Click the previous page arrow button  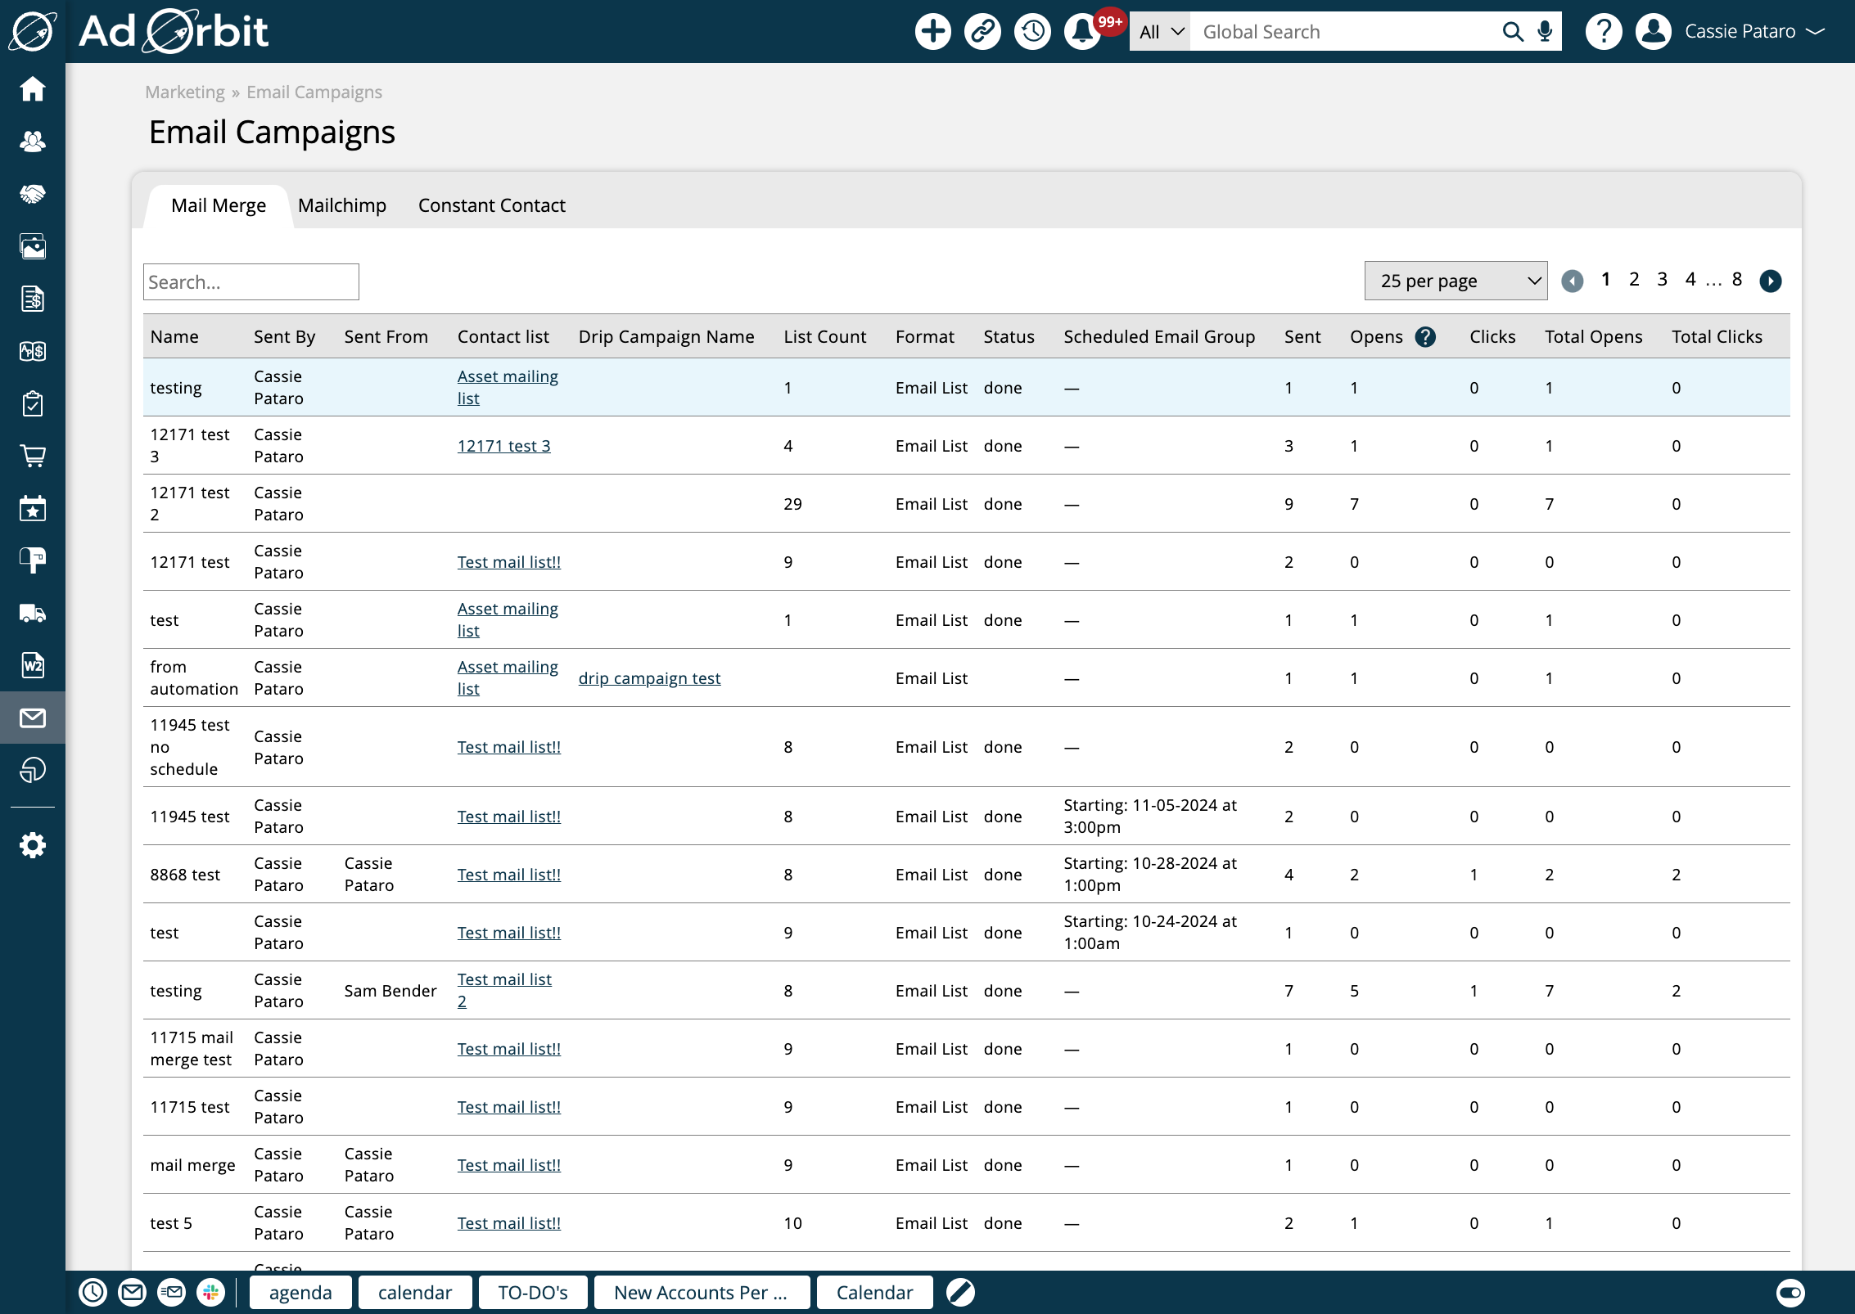(1572, 281)
